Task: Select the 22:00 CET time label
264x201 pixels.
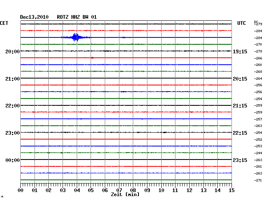Action: click(x=13, y=106)
